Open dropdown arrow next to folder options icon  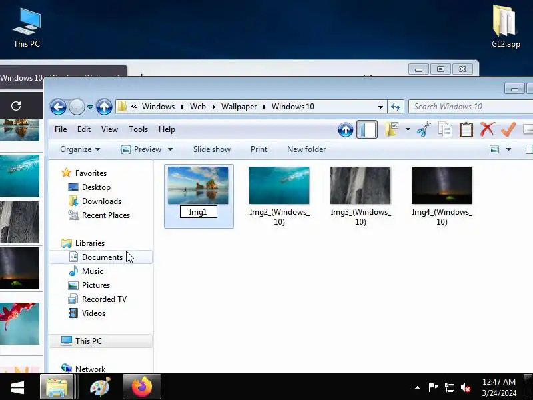coord(408,129)
